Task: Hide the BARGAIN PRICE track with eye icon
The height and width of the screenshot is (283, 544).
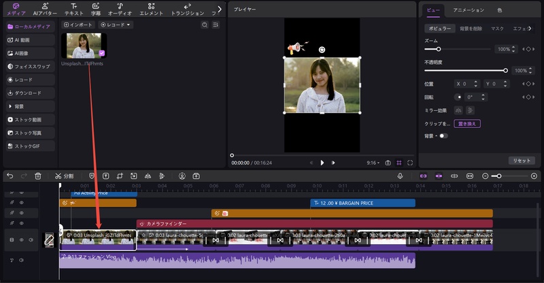Action: 22,203
